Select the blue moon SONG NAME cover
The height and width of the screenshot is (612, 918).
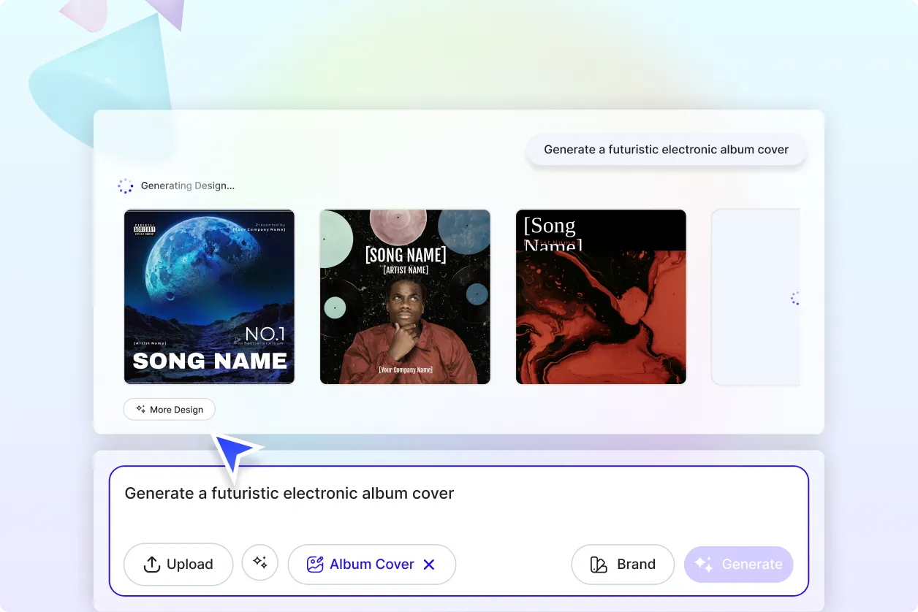[x=209, y=297]
